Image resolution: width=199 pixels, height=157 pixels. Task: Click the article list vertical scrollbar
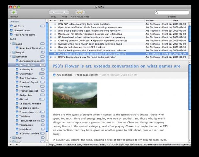pyautogui.click(x=190, y=34)
